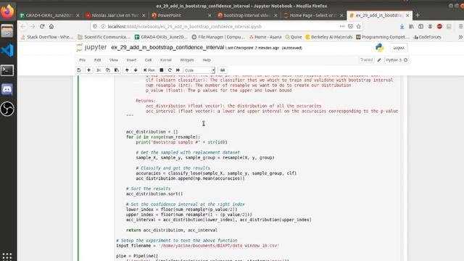Screen dimensions: 464x261
Task: Cut selected cells with the scissors icon
Action: (x=99, y=70)
